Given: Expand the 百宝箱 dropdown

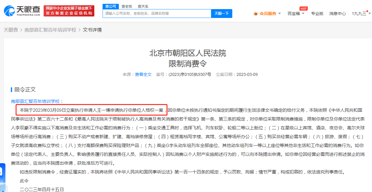Looking at the screenshot, I should [296, 14].
